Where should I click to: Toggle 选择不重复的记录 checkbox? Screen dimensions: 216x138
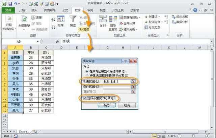(x=85, y=98)
